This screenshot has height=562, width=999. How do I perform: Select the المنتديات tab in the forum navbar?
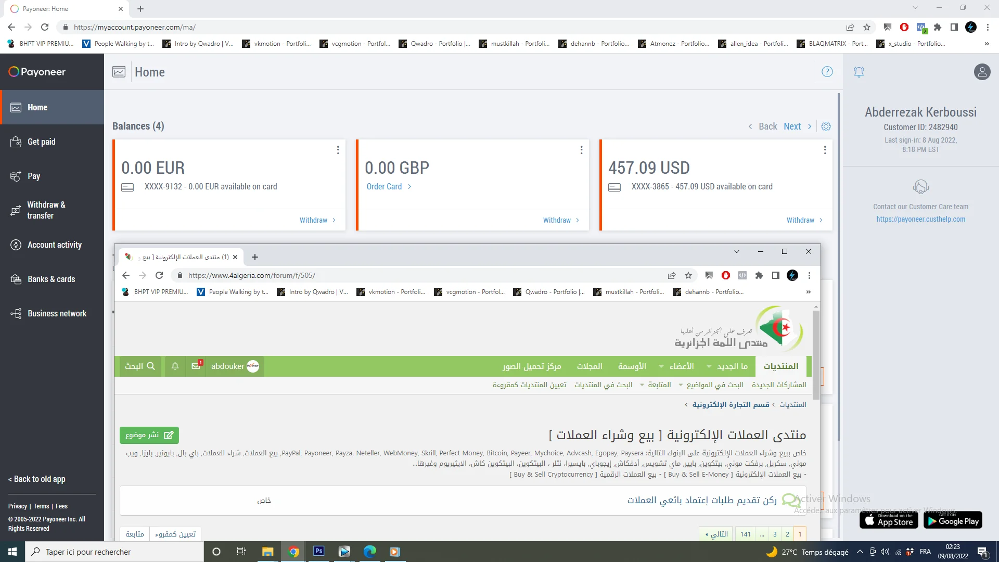pos(780,366)
